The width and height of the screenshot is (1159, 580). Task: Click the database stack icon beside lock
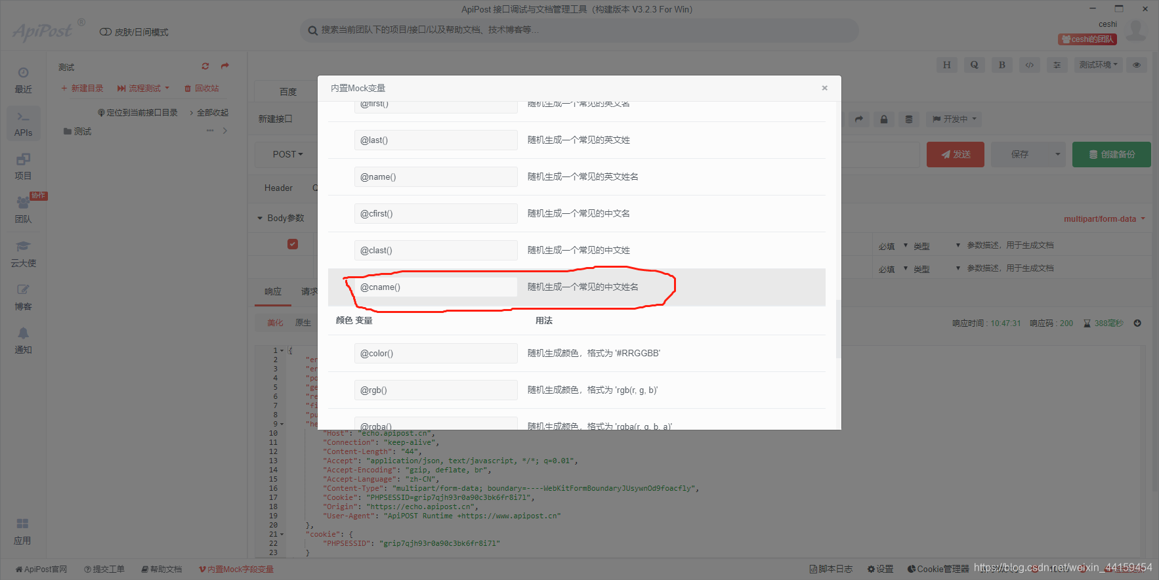tap(909, 119)
